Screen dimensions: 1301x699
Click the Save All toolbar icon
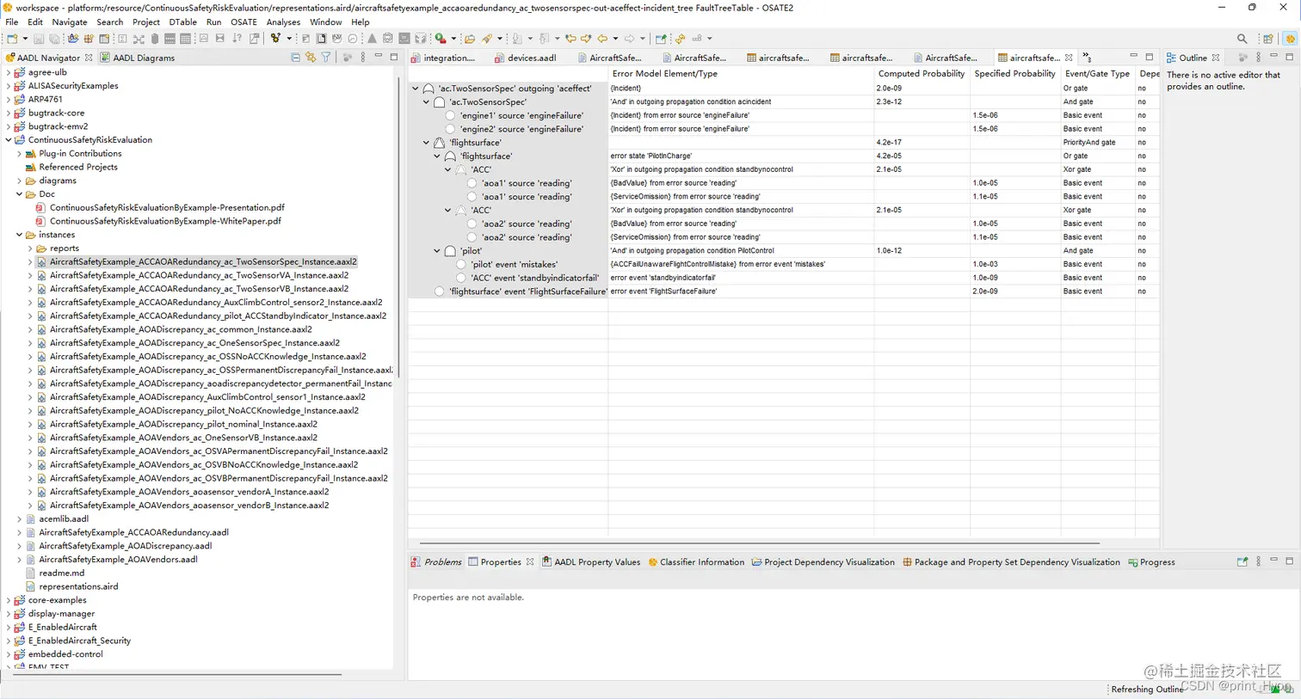tap(54, 39)
